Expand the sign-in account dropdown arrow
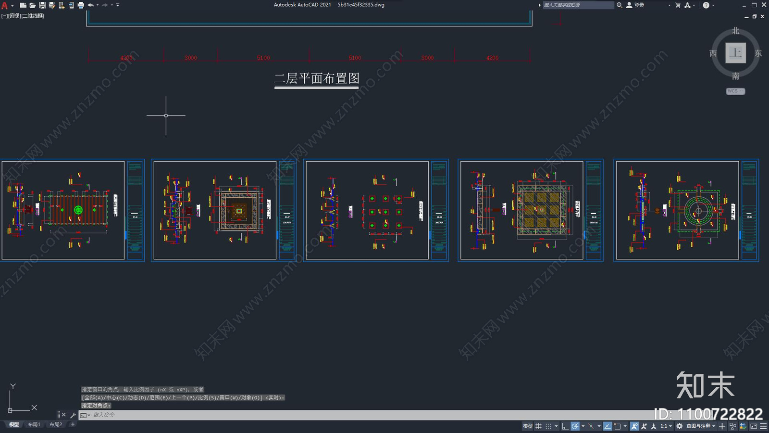The width and height of the screenshot is (769, 433). 669,5
